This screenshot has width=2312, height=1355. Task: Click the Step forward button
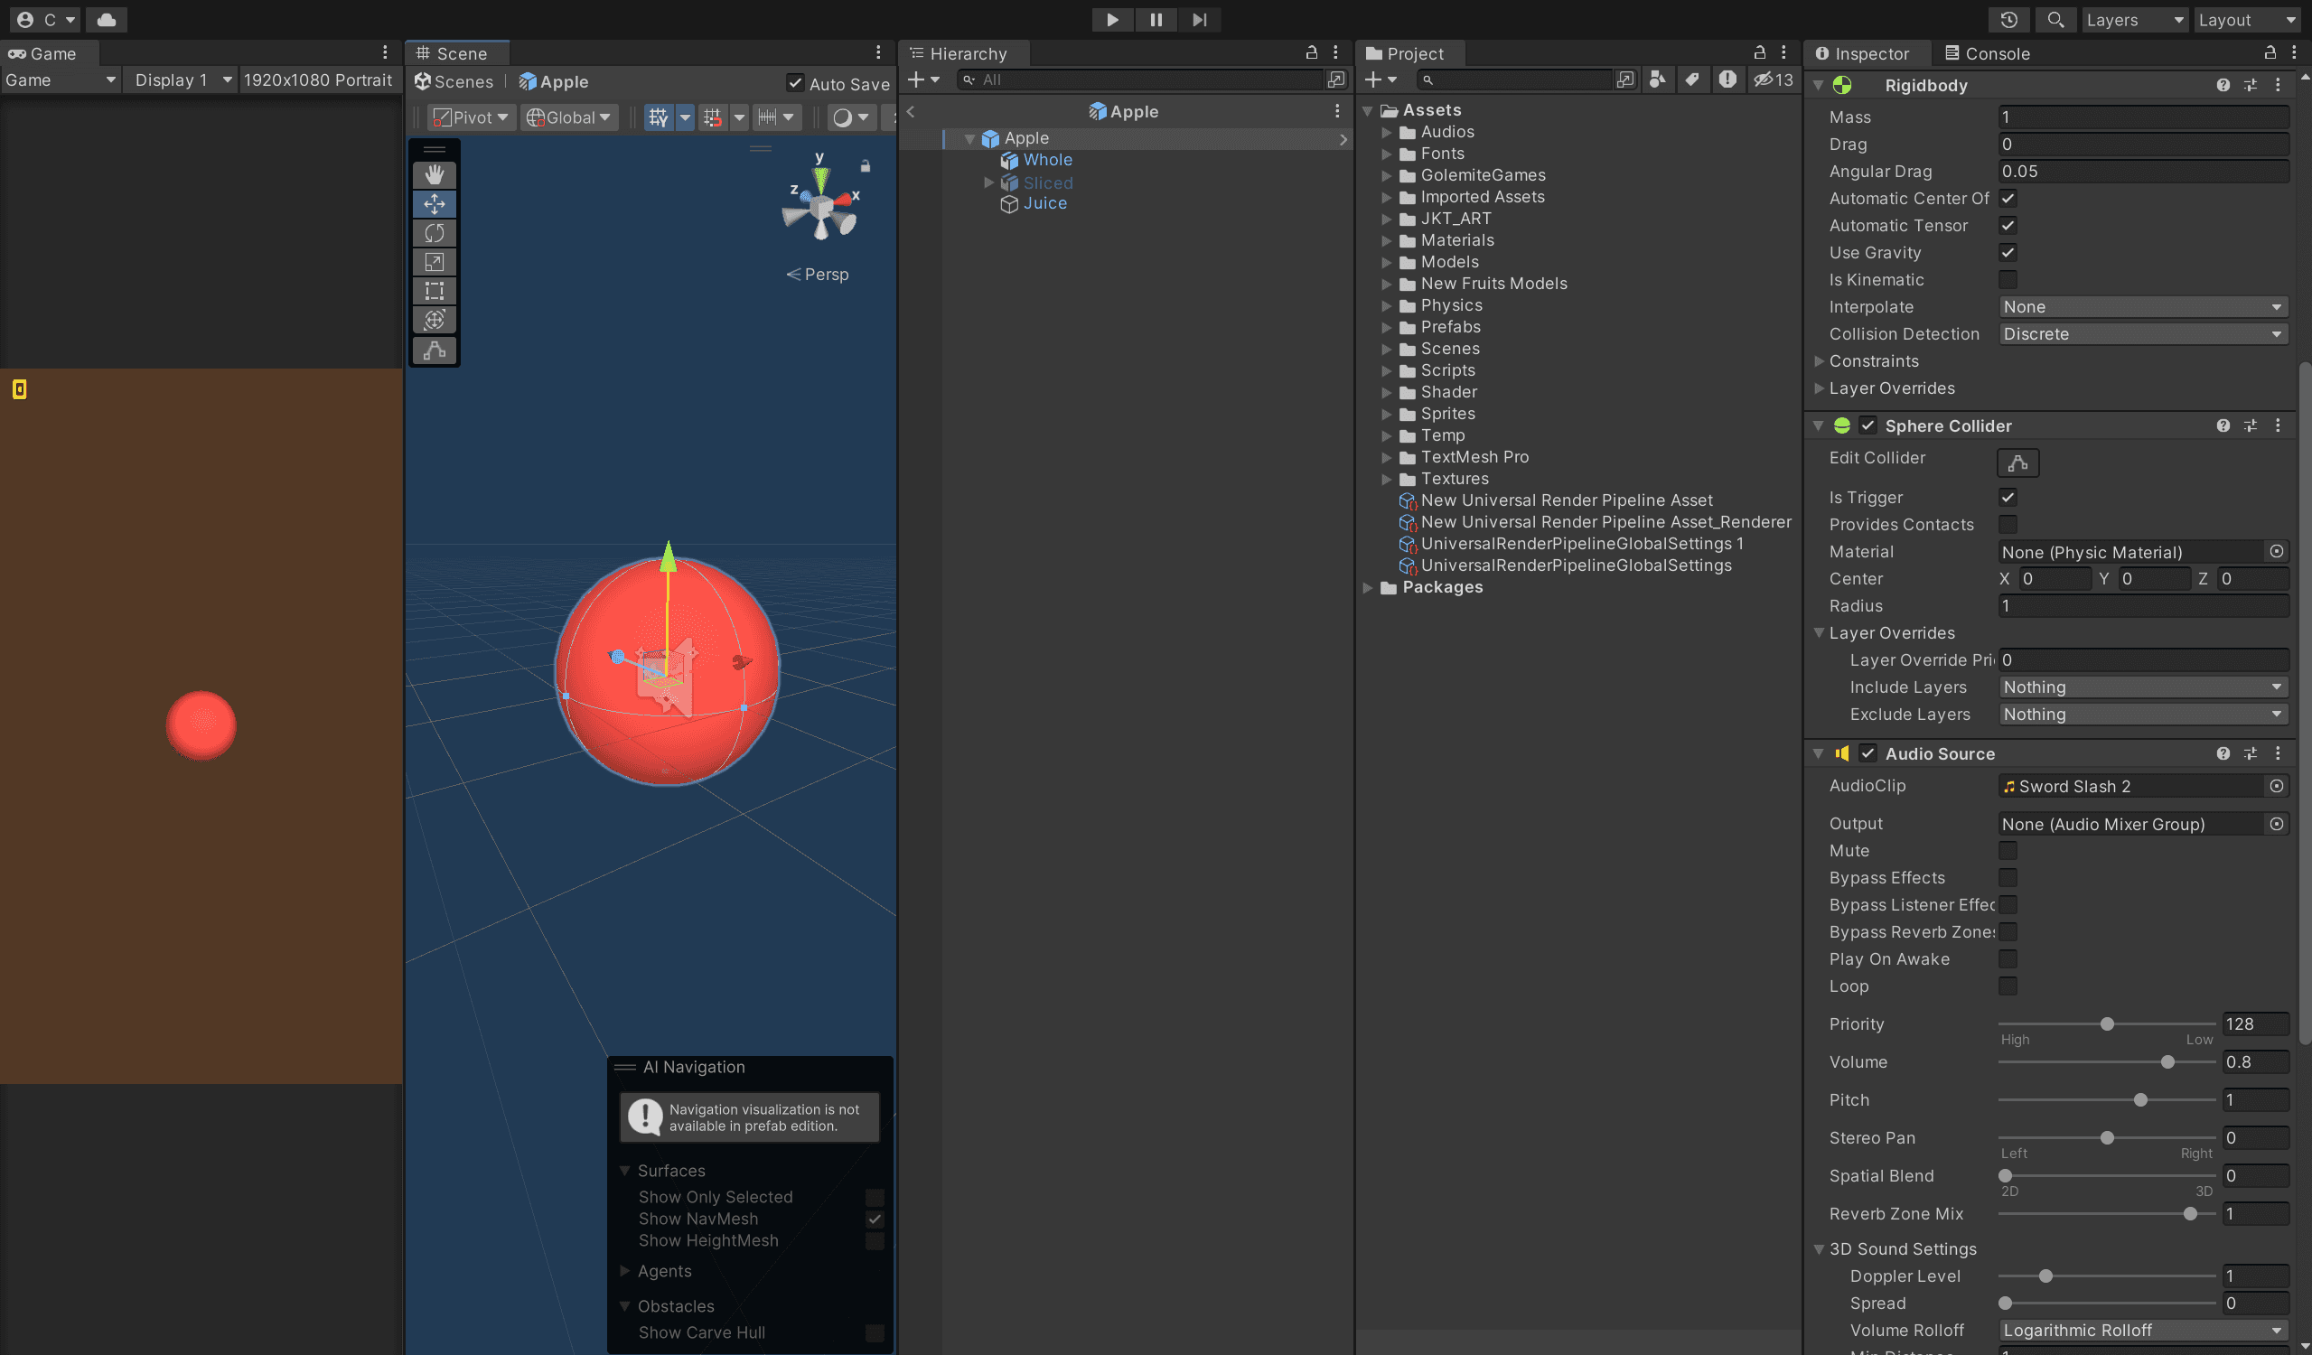(x=1199, y=19)
